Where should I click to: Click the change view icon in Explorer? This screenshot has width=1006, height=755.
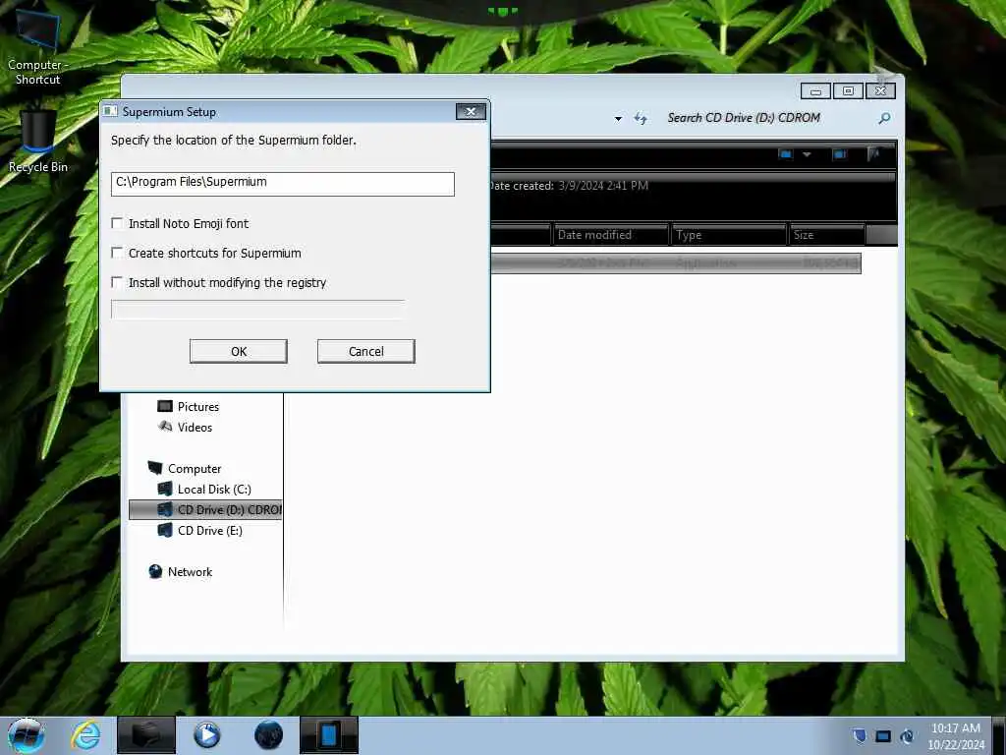pos(785,154)
